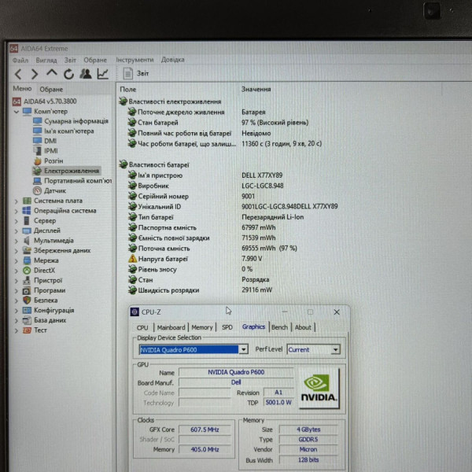
Task: Expand the Мультимедіа node
Action: pos(17,241)
